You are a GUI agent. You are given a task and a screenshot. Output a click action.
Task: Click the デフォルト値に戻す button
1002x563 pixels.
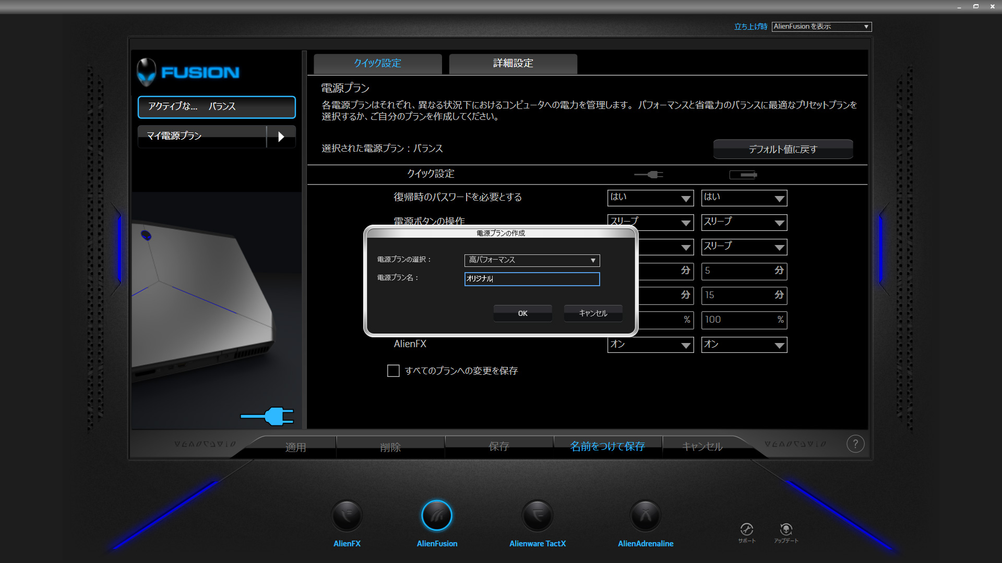tap(783, 150)
